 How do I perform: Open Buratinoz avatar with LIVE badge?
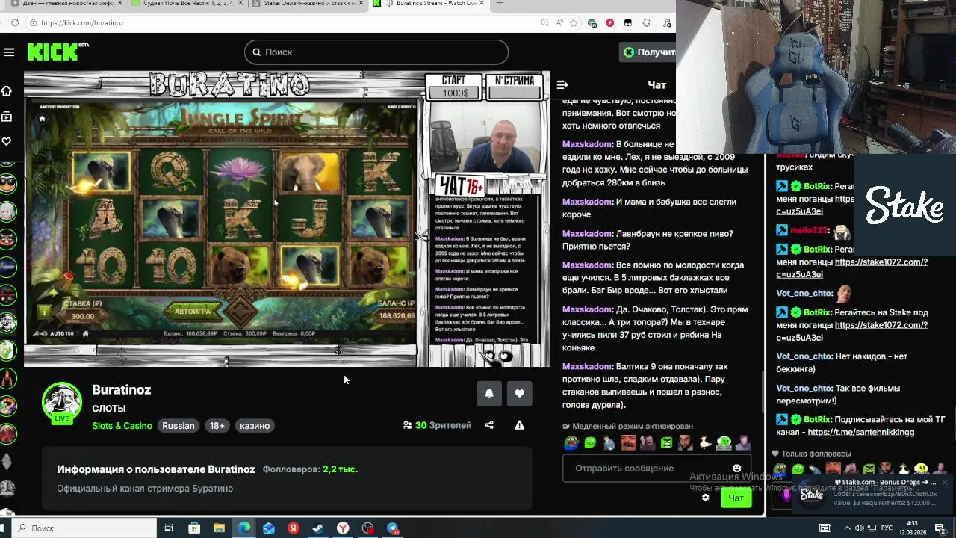coord(61,403)
